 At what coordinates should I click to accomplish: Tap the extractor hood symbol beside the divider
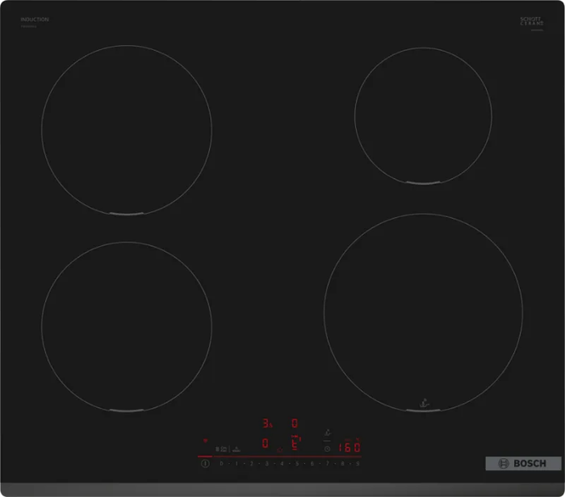pos(236,449)
